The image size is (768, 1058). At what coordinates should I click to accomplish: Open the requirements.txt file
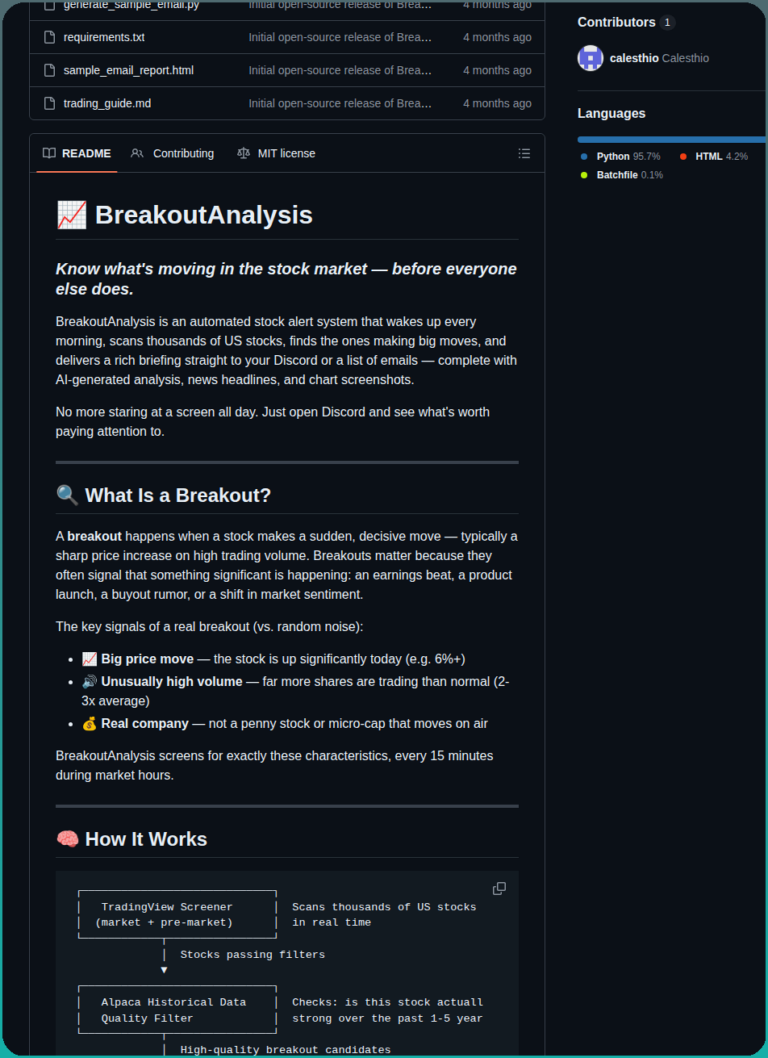point(104,37)
